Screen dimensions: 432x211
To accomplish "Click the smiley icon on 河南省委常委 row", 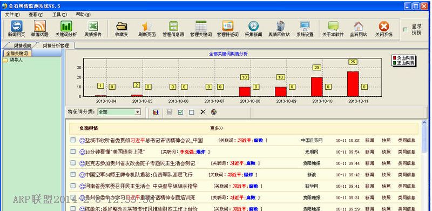I will pos(82,187).
